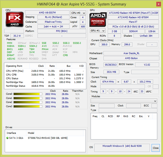This screenshot has width=163, height=157.
Task: Select the Northbridge Status row
Action: tap(45, 86)
